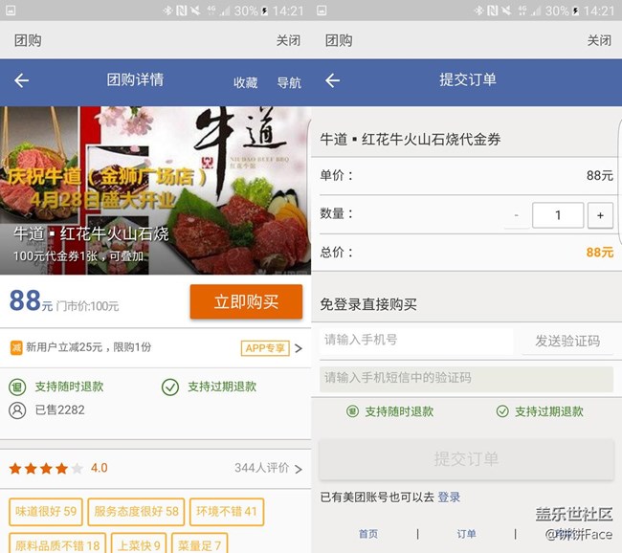Expand the 344人评价 reviews chevron
Viewport: 622px width, 553px height.
[298, 469]
